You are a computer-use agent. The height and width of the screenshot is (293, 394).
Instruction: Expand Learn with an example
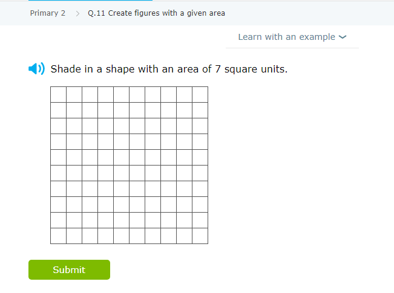(x=286, y=37)
